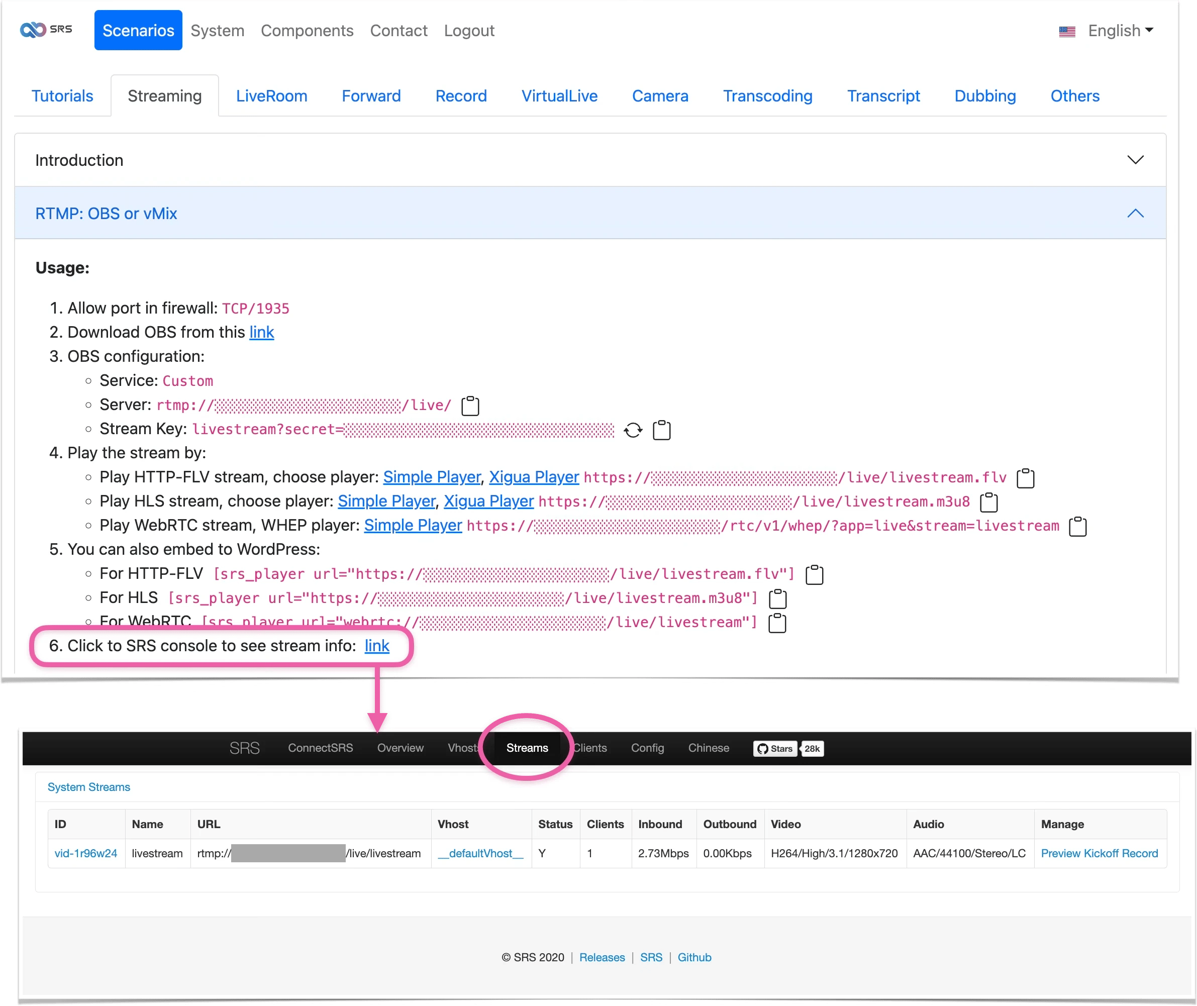Open GitHub Stars badge
This screenshot has height=1006, width=1197.
(x=775, y=748)
